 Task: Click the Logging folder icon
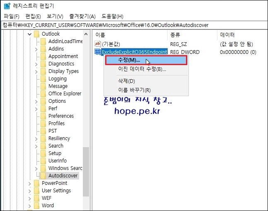click(x=43, y=79)
